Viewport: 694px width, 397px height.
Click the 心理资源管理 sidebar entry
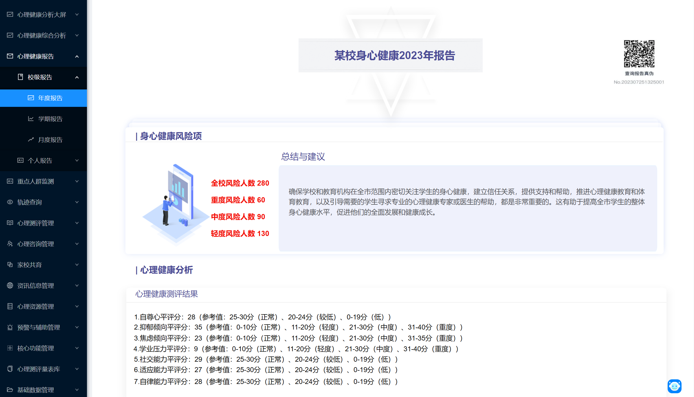tap(35, 306)
